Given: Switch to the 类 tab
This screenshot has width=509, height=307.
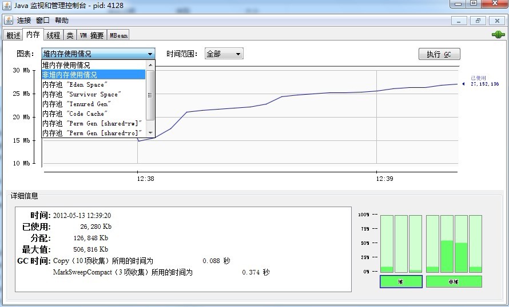Looking at the screenshot, I should click(x=70, y=35).
